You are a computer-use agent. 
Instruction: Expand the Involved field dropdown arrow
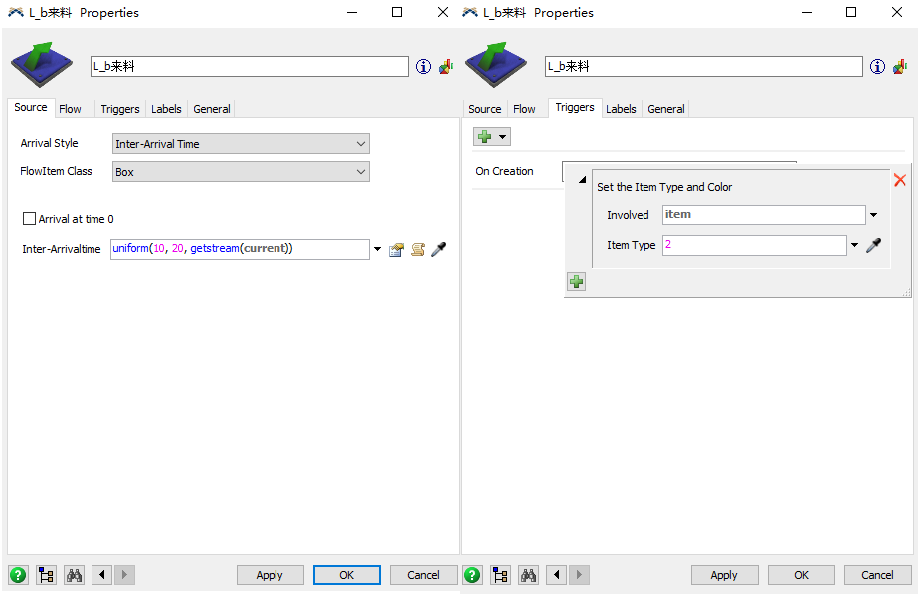pos(873,215)
